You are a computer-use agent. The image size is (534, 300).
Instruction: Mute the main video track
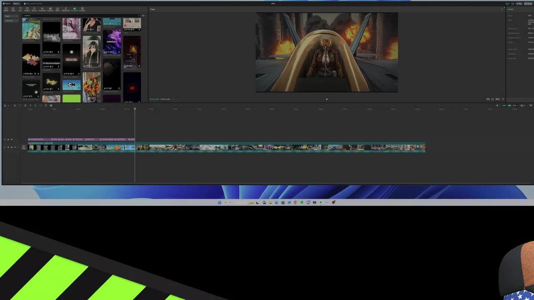click(x=15, y=147)
